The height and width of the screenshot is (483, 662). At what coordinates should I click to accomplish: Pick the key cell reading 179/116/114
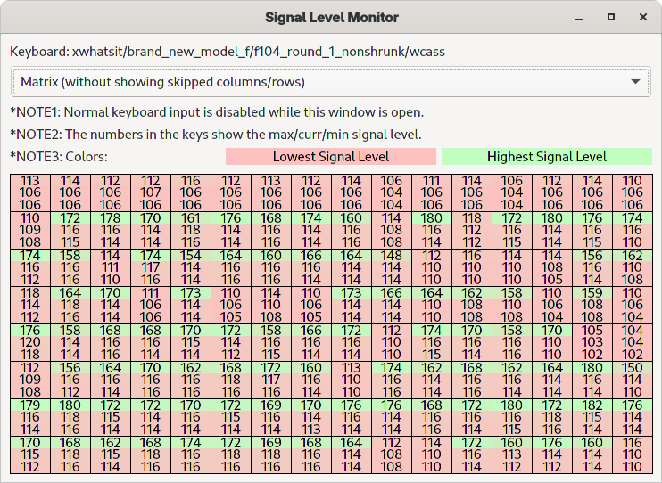(30, 418)
